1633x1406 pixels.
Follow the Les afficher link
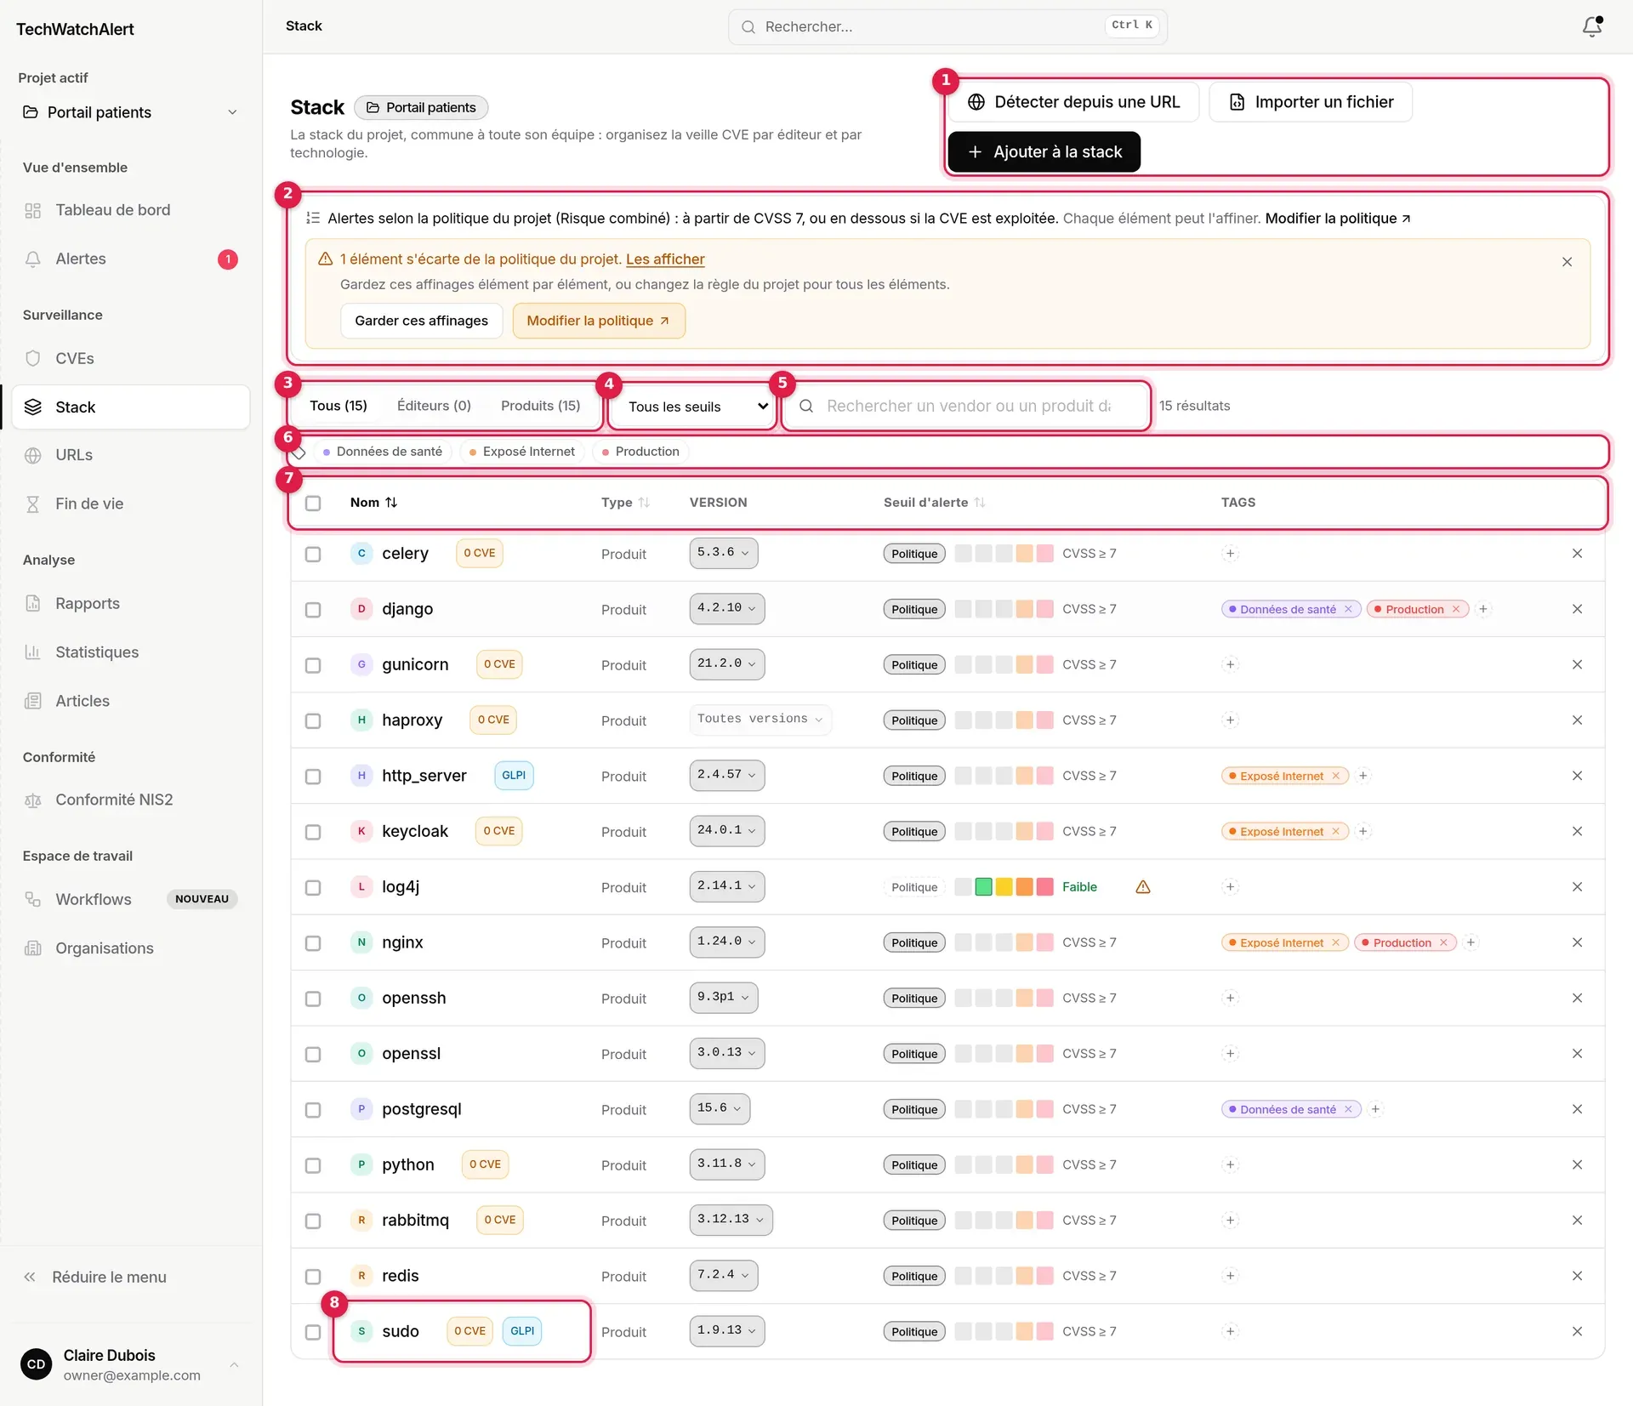pos(665,259)
